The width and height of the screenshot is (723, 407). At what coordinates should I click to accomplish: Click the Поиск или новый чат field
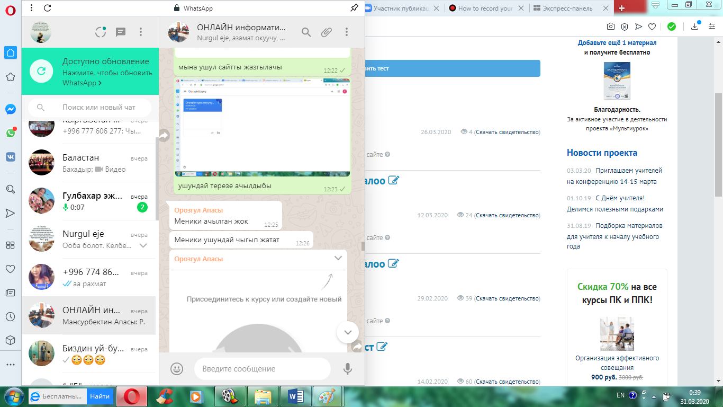(x=90, y=108)
